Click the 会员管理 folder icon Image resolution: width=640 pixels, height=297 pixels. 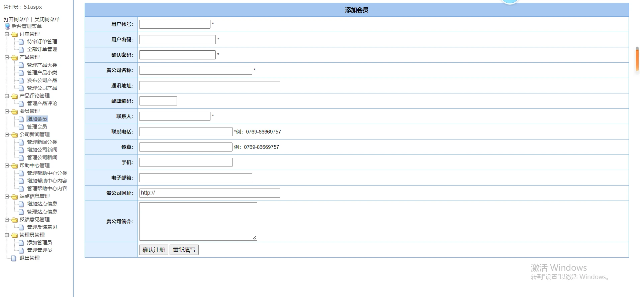point(14,111)
